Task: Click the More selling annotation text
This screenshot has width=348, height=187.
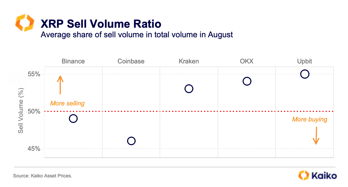Action: [67, 103]
